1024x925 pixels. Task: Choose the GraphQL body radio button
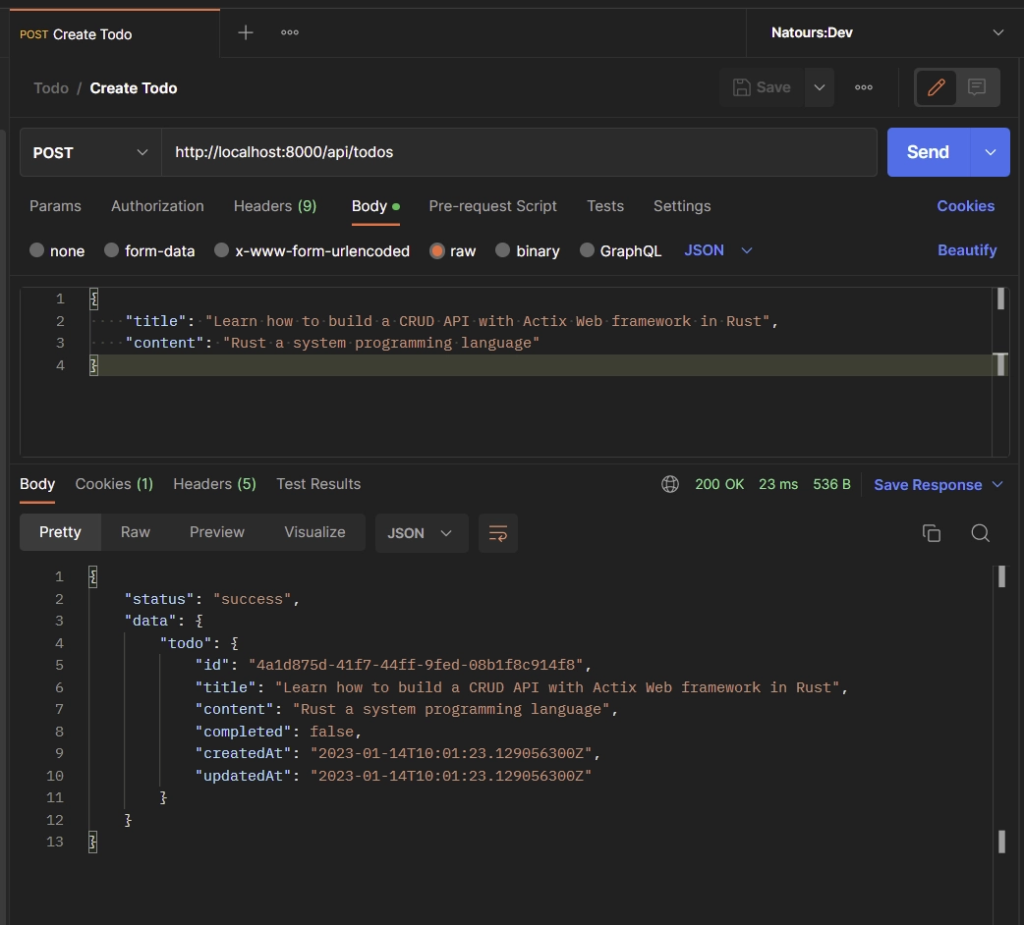click(x=588, y=250)
